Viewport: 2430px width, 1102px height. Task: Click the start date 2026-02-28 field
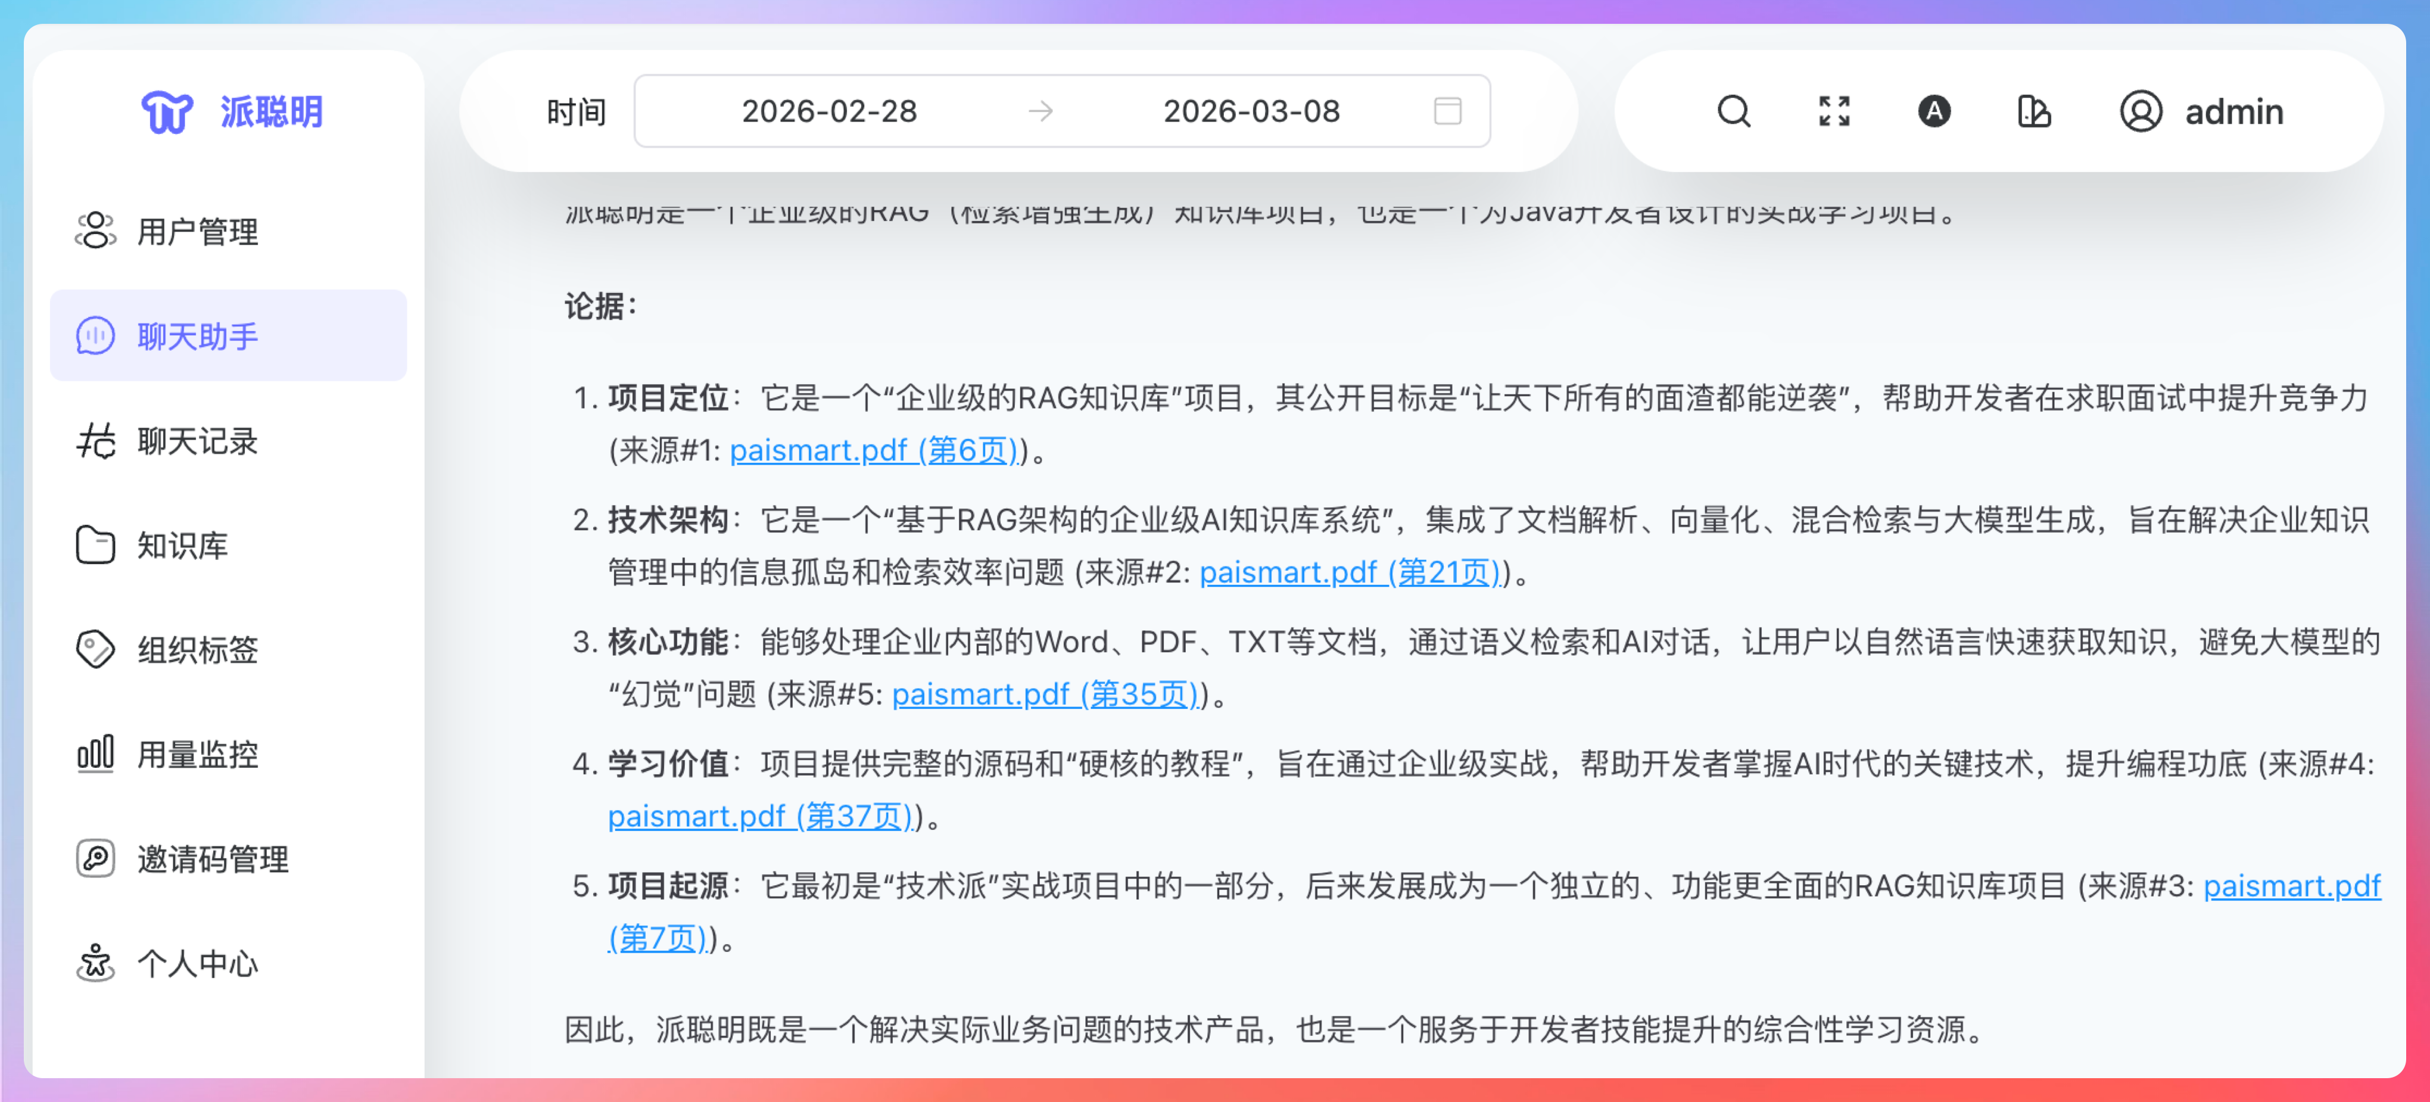[828, 111]
